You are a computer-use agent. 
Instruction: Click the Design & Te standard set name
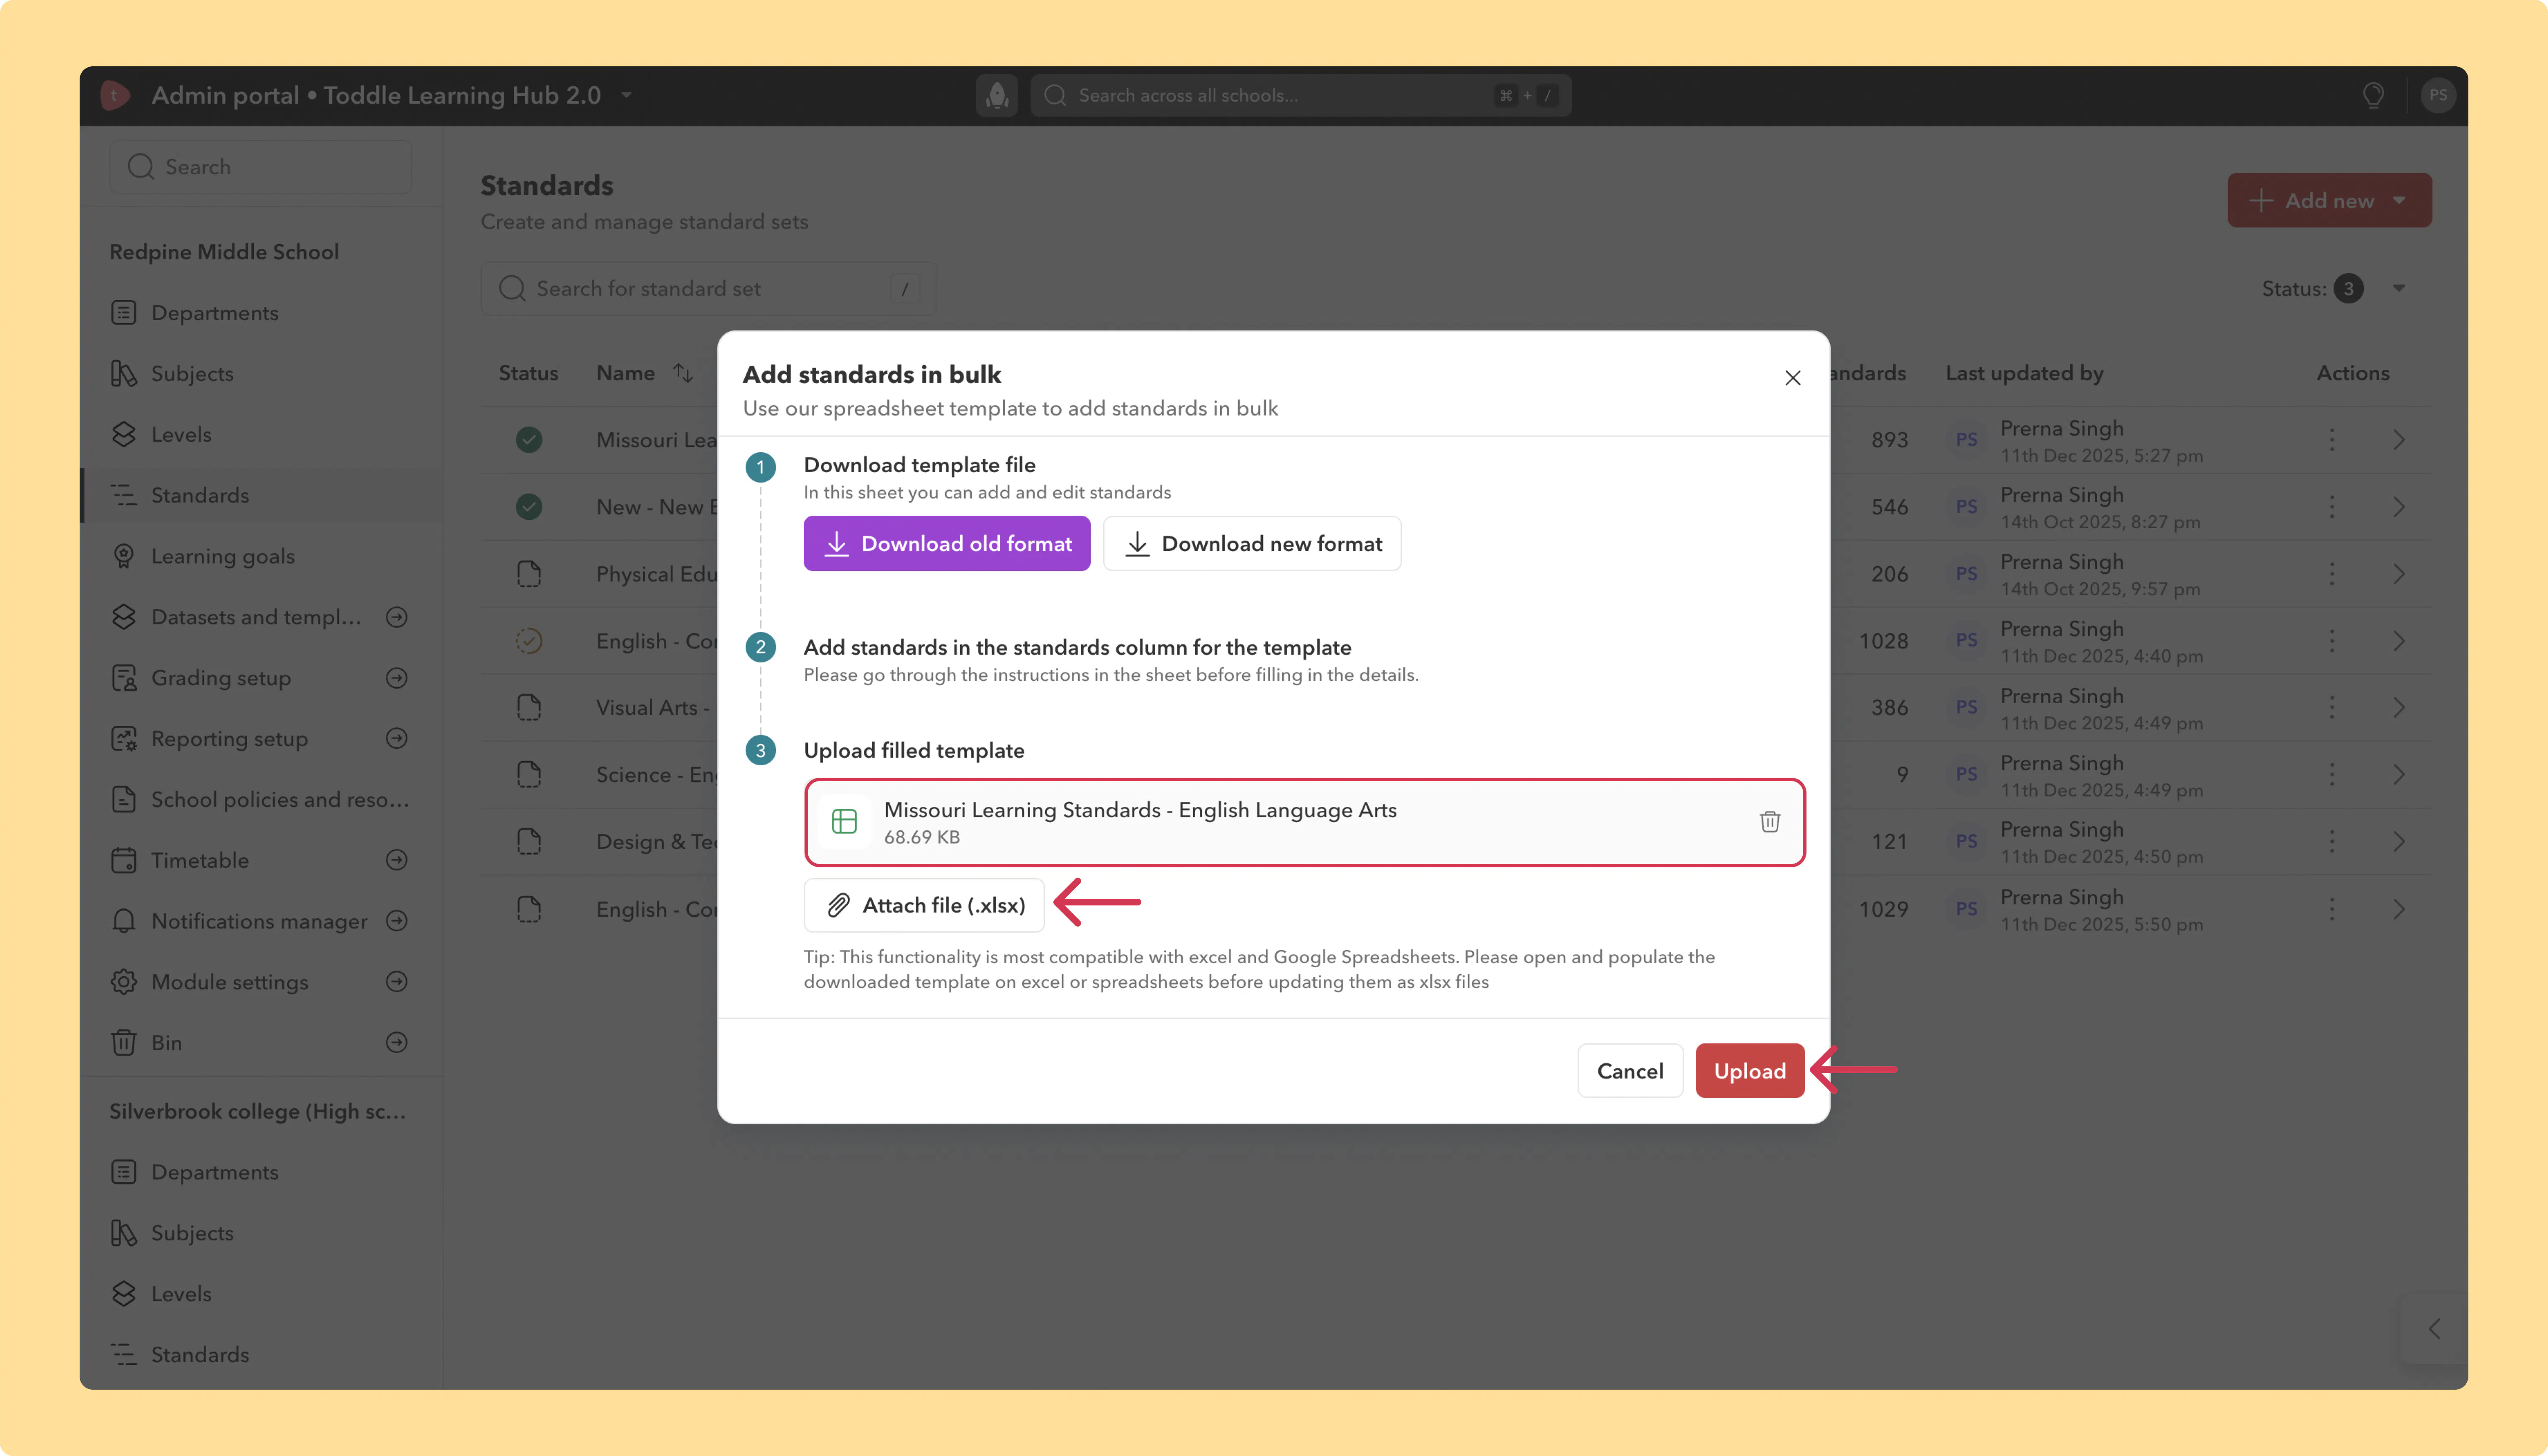(x=656, y=842)
